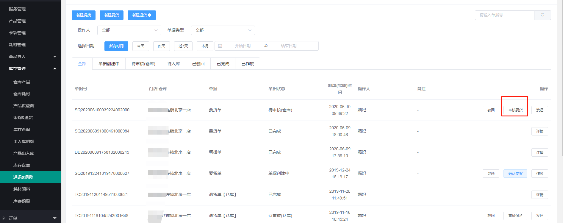This screenshot has height=223, width=563.
Task: Open 耗材管理 in the sidebar
Action: click(x=30, y=45)
